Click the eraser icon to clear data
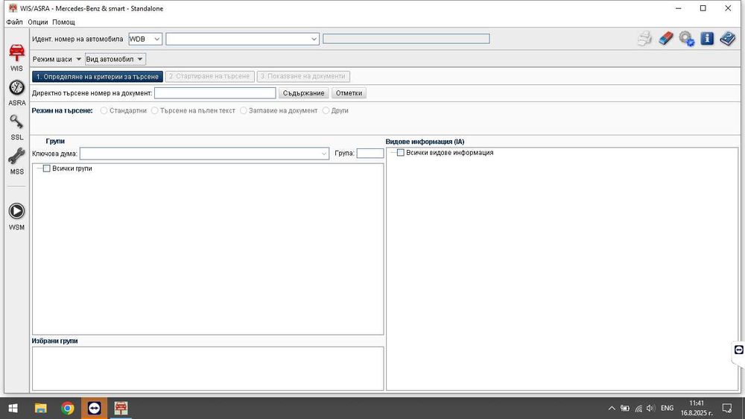The image size is (745, 419). [x=666, y=39]
